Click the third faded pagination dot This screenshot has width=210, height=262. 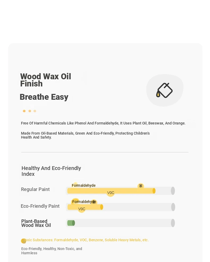[x=35, y=111]
